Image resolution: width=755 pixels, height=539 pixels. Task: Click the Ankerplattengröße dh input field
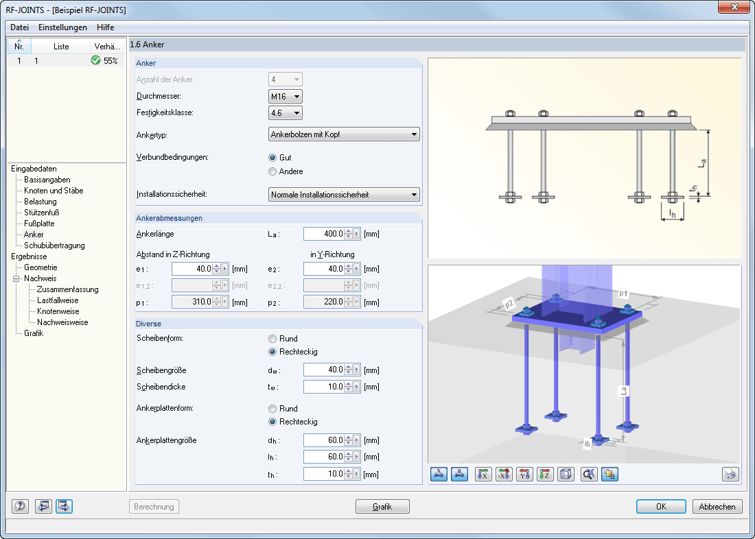tap(324, 440)
